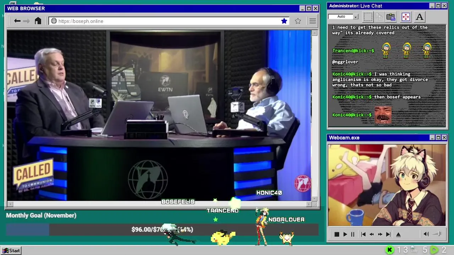Click the cozy icon in the tray

(414, 250)
